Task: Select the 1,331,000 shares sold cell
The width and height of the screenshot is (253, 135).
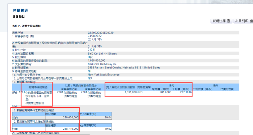Action: [130, 92]
